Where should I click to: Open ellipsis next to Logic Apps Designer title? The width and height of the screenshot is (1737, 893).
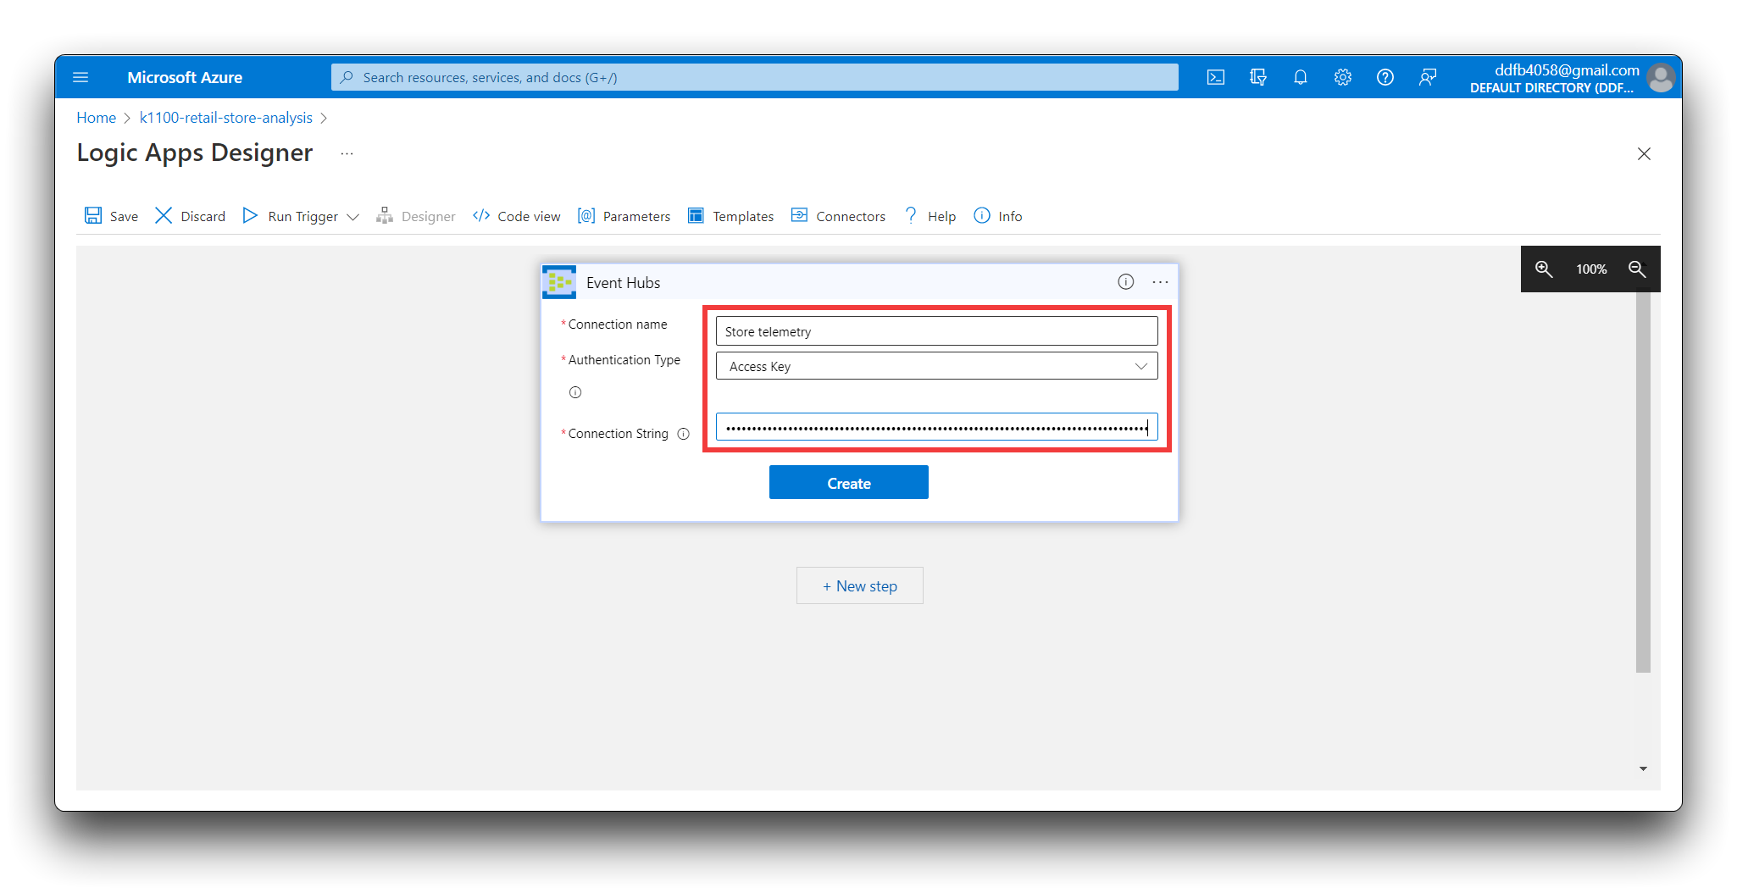[347, 153]
